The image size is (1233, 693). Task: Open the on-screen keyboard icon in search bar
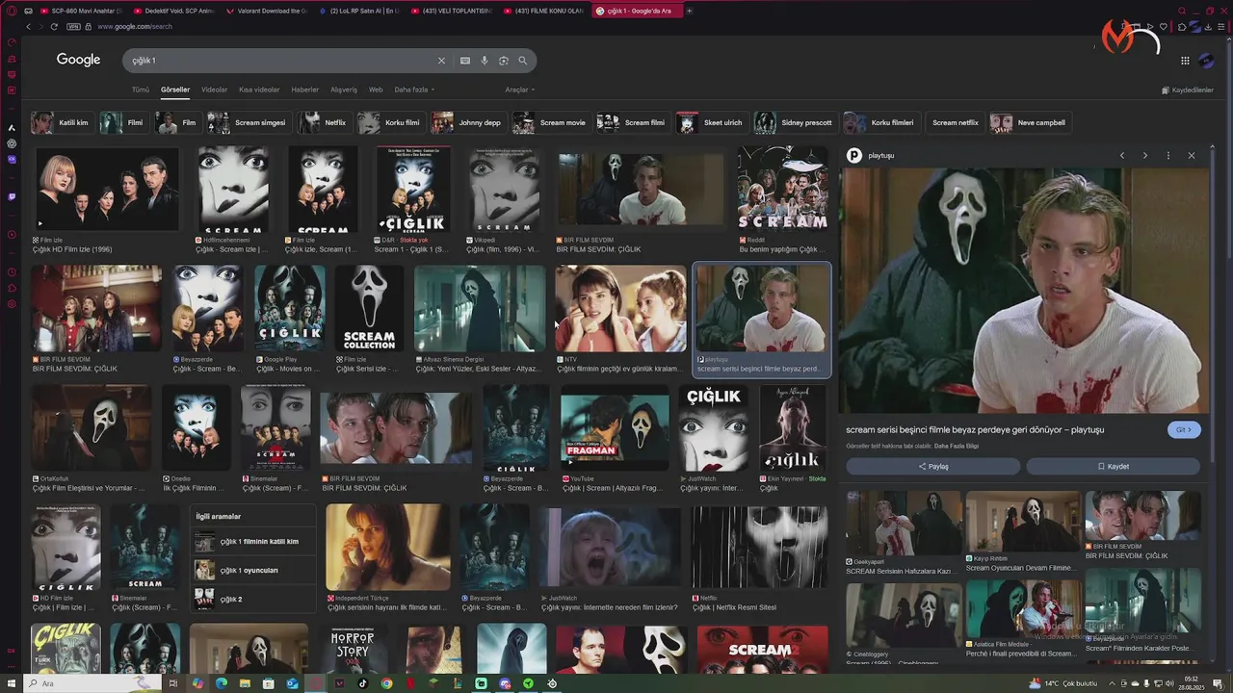tap(465, 61)
